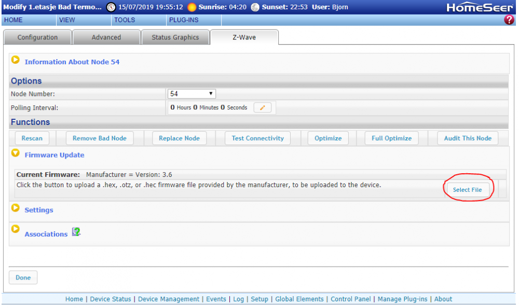Click the red help question mark icon
Viewport: 519px width, 308px height.
(509, 20)
